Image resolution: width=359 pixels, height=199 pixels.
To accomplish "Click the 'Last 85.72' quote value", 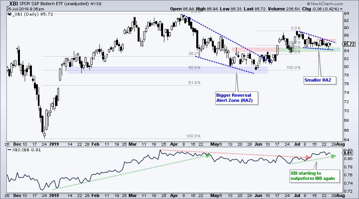I will 254,9.
